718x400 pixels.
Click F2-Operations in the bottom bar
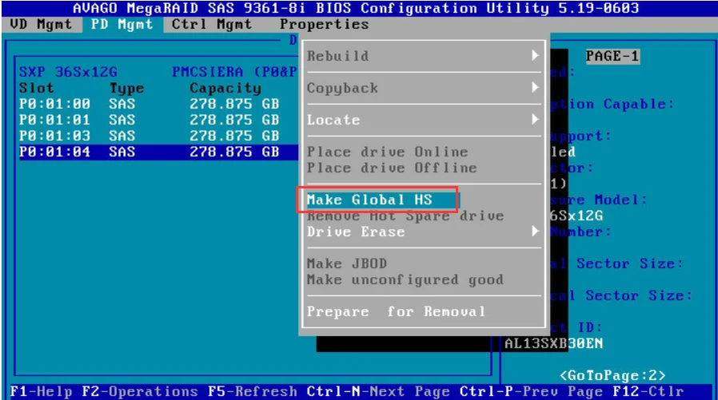tap(140, 392)
